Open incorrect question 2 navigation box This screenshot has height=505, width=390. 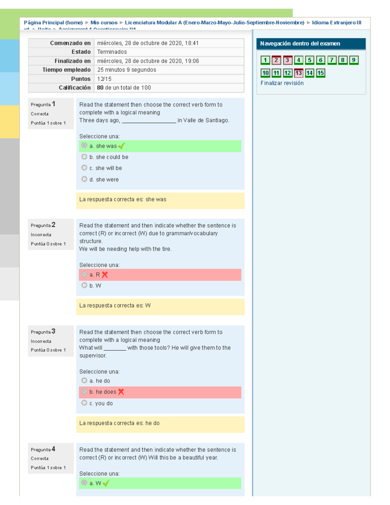(276, 60)
